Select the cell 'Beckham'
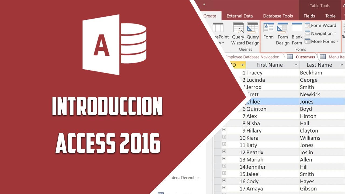345x194 pixels. [322, 73]
